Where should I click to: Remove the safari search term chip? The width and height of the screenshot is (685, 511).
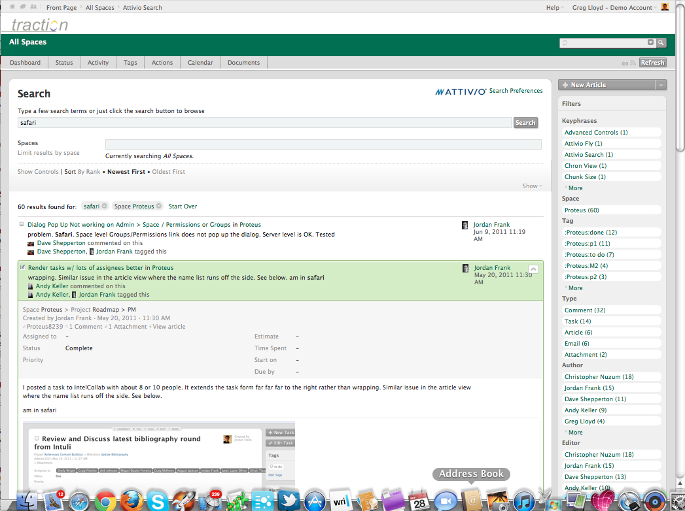[105, 206]
